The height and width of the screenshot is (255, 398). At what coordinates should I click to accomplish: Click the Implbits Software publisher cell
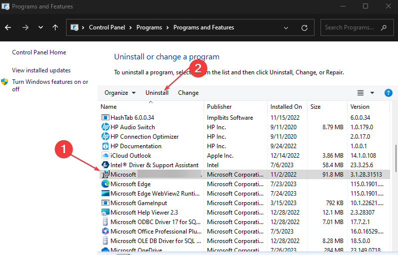coord(230,117)
